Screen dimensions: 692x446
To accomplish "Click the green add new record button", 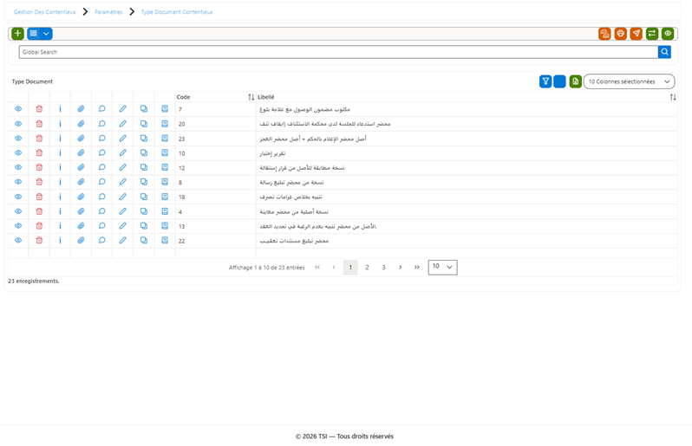I will [x=17, y=34].
